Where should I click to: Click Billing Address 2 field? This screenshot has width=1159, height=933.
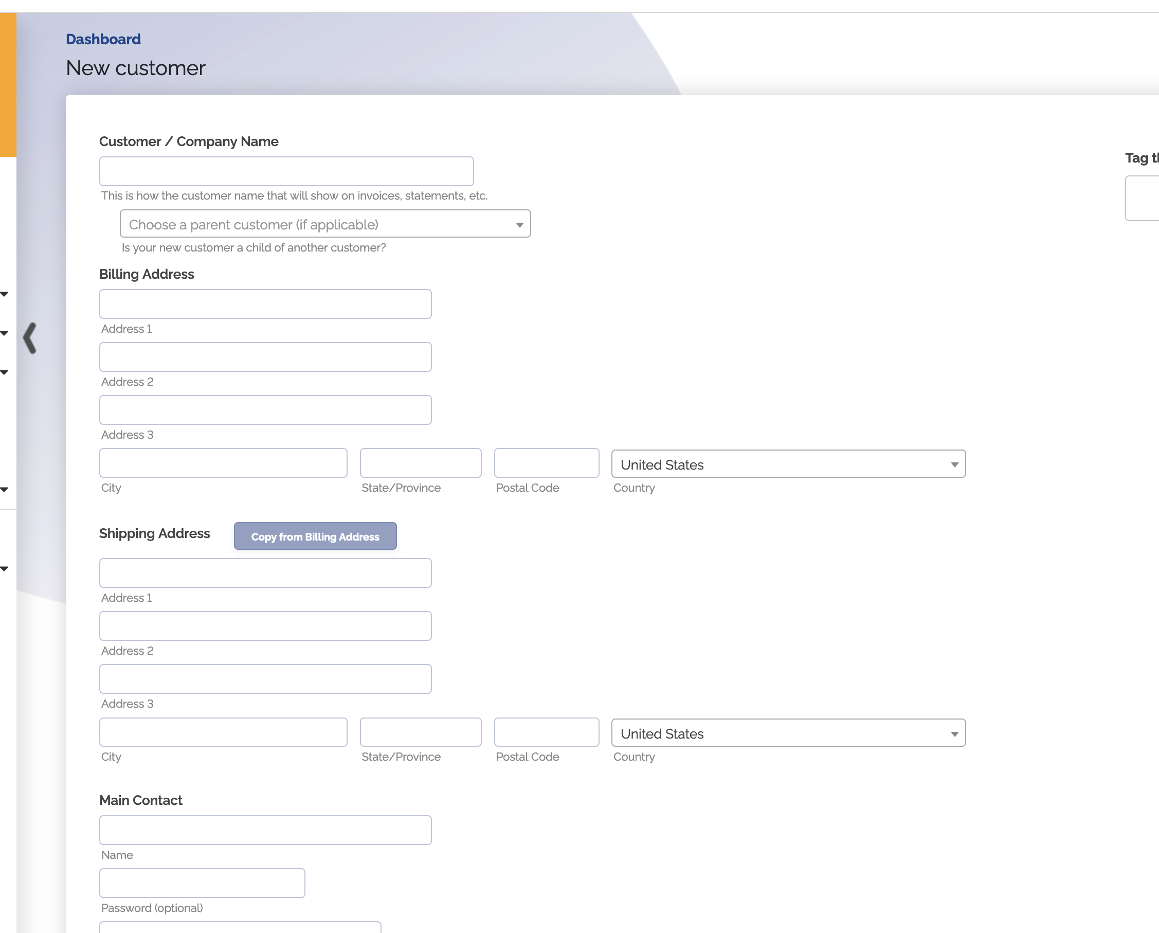(265, 357)
